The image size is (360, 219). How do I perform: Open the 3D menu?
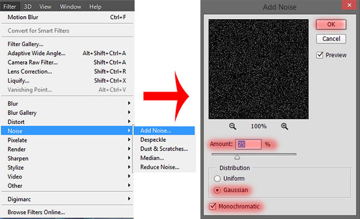pyautogui.click(x=28, y=7)
